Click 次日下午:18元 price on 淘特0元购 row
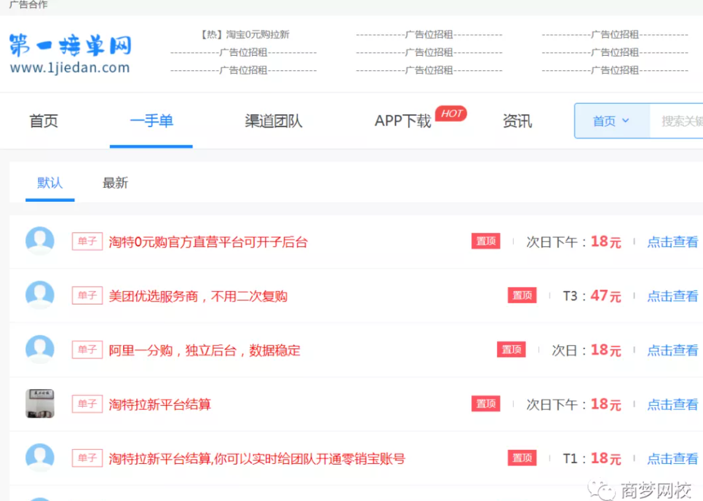Screen dimensions: 703x501 tap(574, 242)
